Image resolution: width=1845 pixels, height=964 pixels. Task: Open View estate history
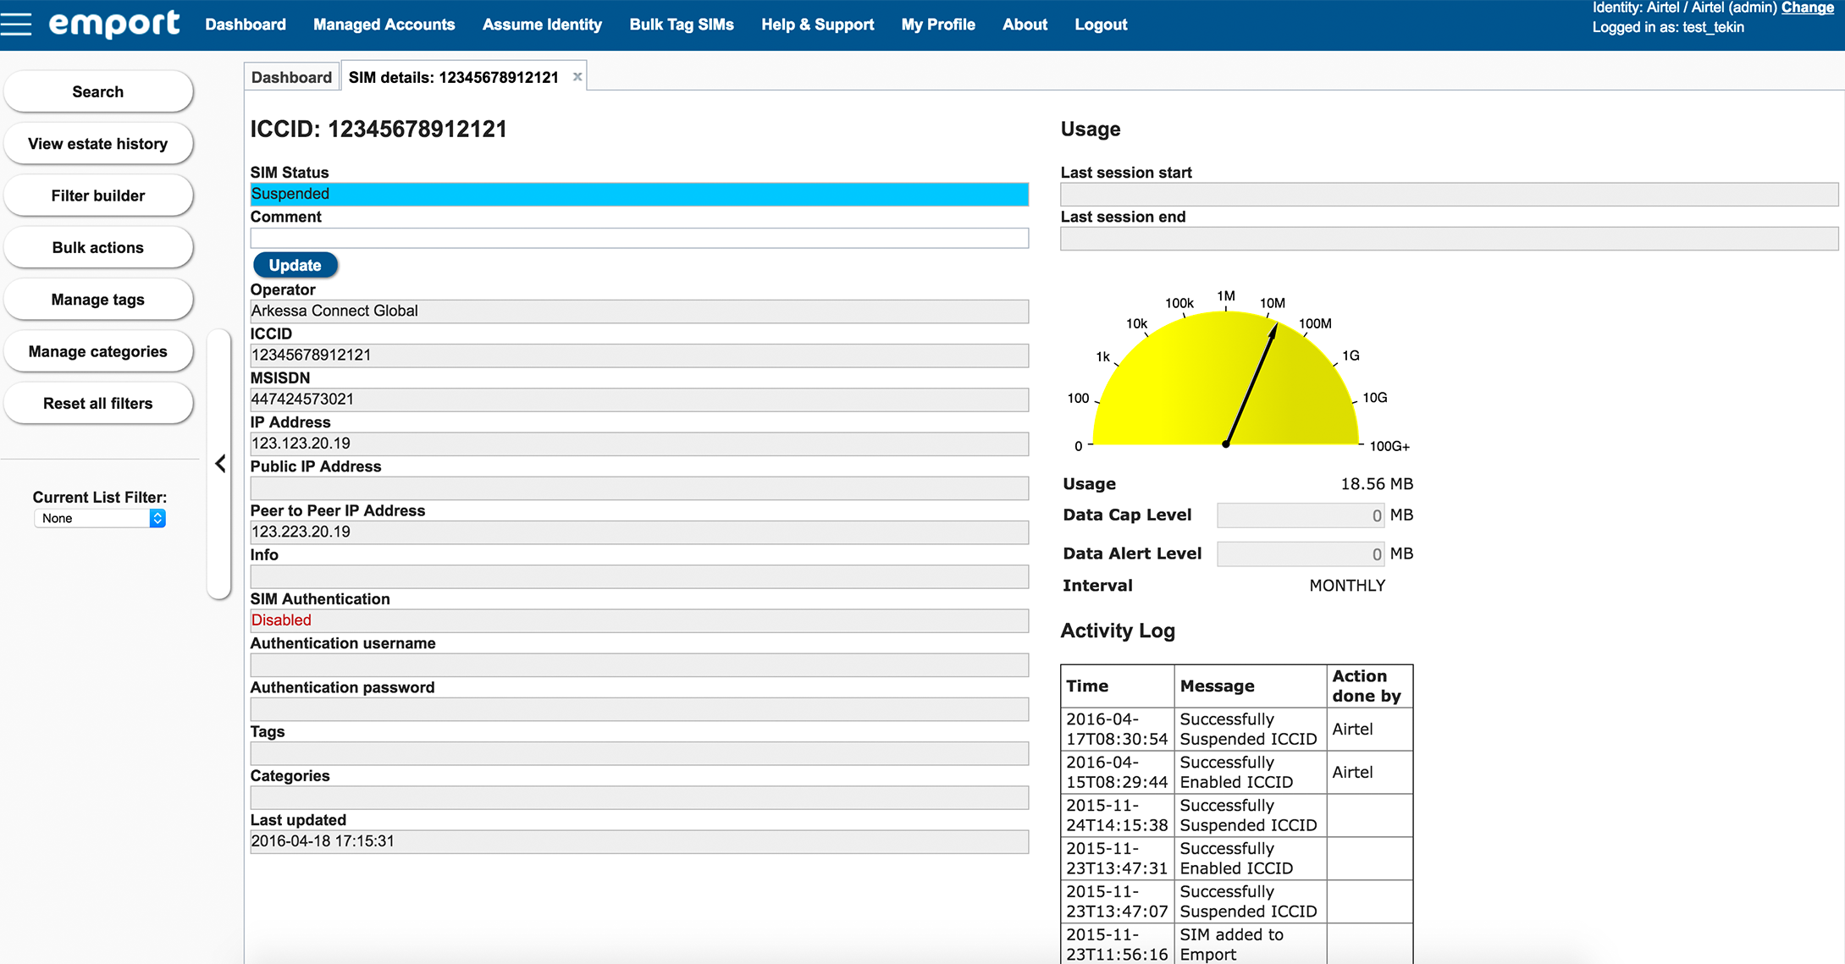(98, 144)
